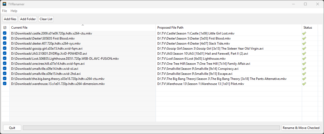324x134 pixels.
Task: Click status checkmark for Smallville Escape row
Action: (304, 74)
